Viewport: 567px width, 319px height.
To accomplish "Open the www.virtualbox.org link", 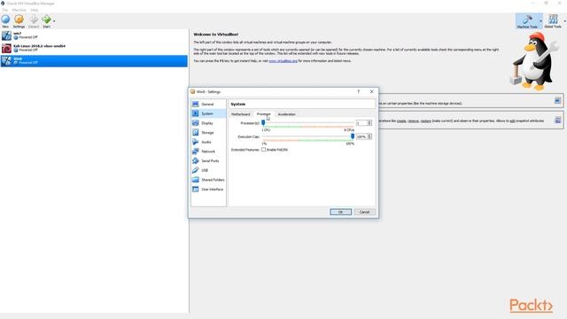I will pyautogui.click(x=283, y=61).
